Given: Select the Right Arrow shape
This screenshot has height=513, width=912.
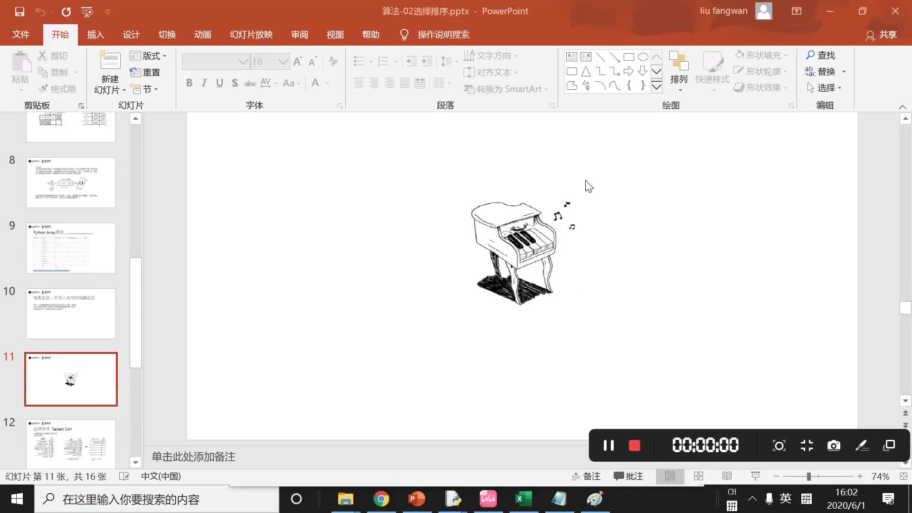Looking at the screenshot, I should [629, 71].
